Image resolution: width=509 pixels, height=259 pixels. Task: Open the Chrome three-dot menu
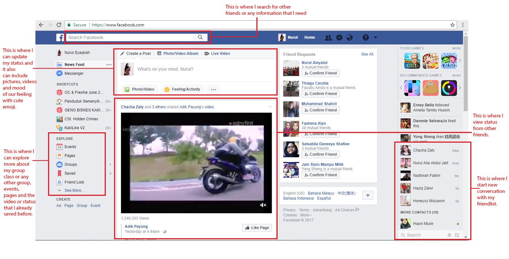pyautogui.click(x=463, y=25)
